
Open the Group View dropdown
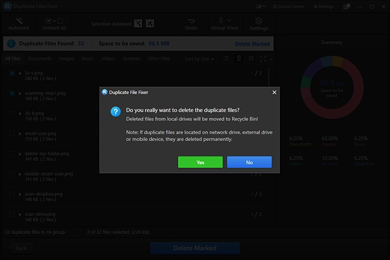(224, 24)
